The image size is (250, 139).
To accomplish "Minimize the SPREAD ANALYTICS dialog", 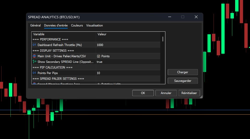I will [170, 17].
